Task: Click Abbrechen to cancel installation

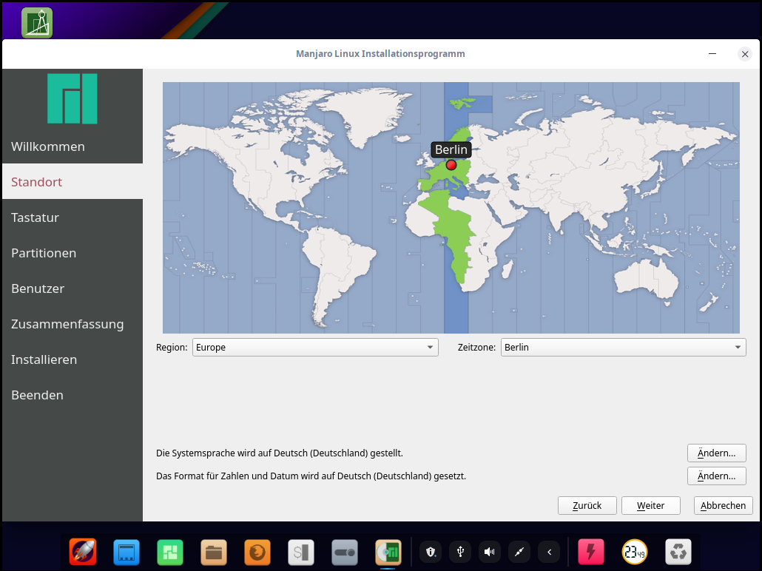Action: 724,505
